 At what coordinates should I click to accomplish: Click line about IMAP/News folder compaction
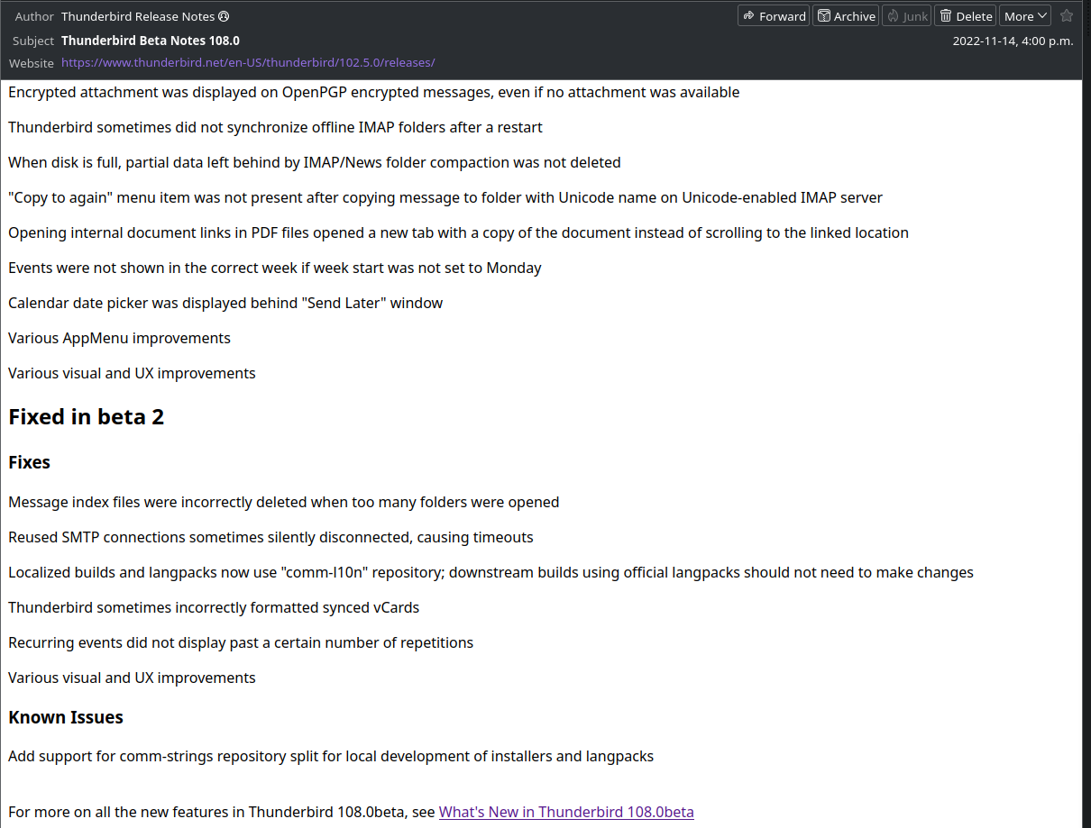315,162
